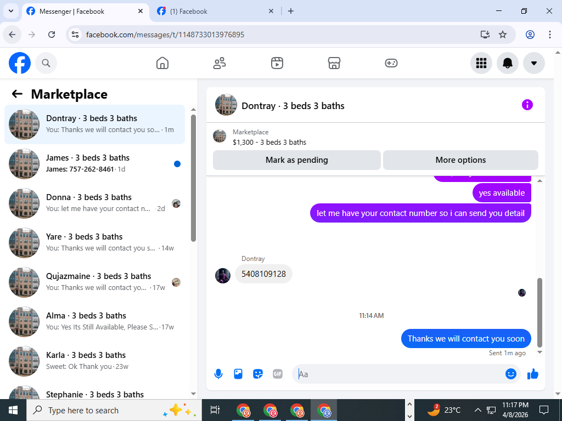The image size is (562, 421).
Task: Send a thumbs-up like
Action: (533, 374)
